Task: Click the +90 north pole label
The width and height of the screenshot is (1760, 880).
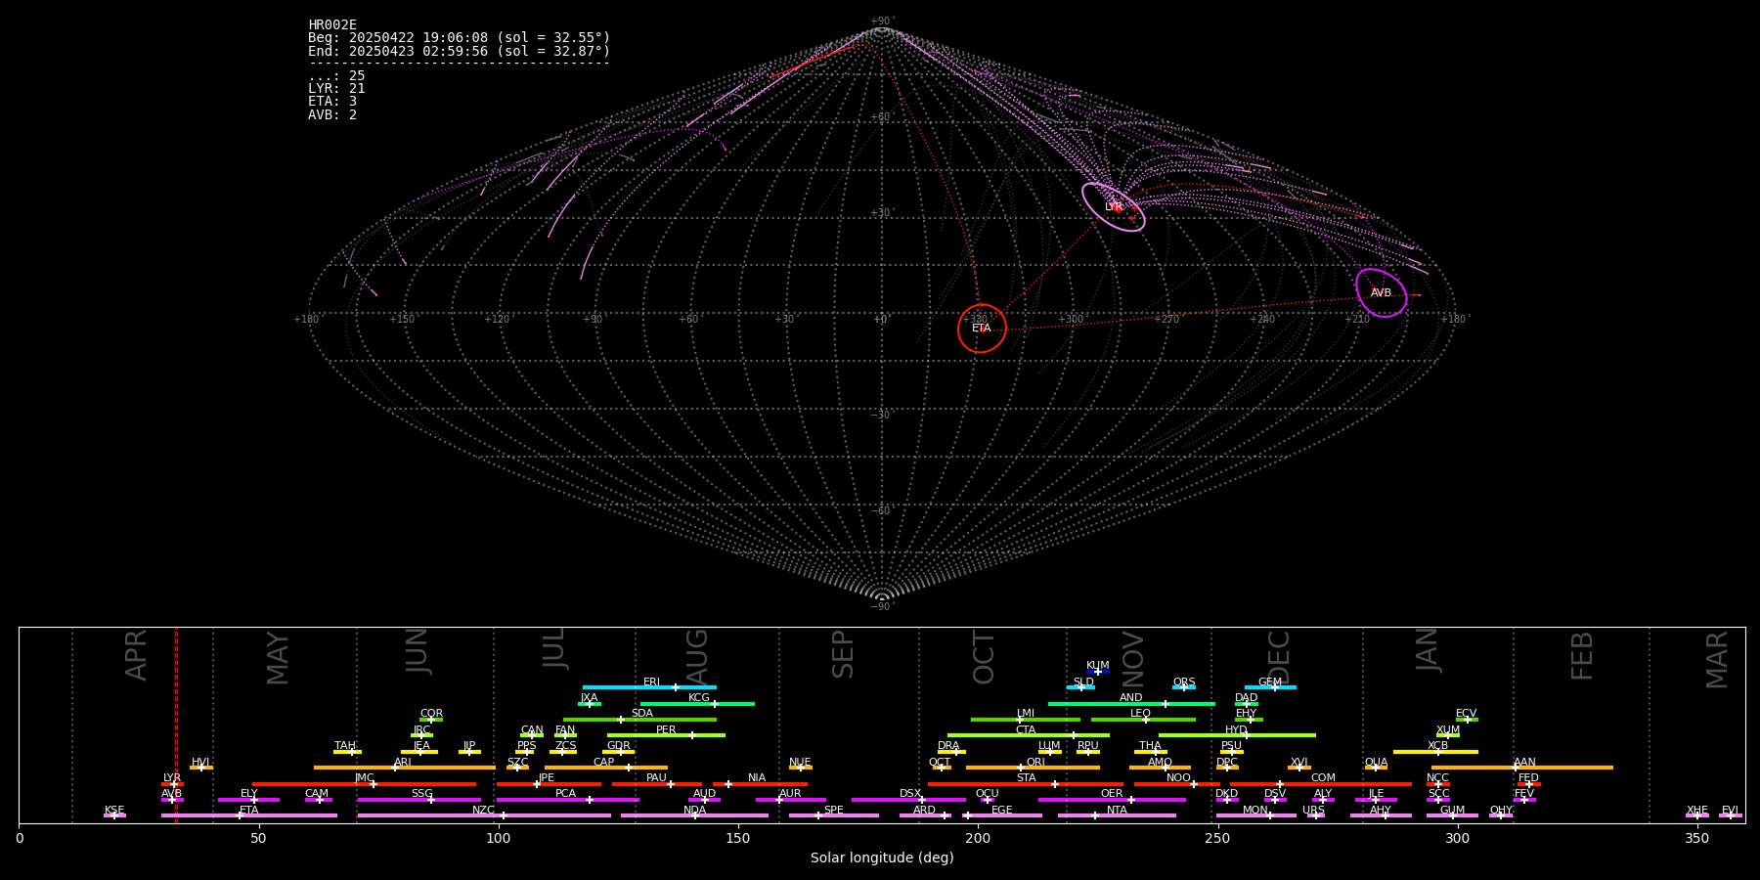Action: tap(881, 22)
